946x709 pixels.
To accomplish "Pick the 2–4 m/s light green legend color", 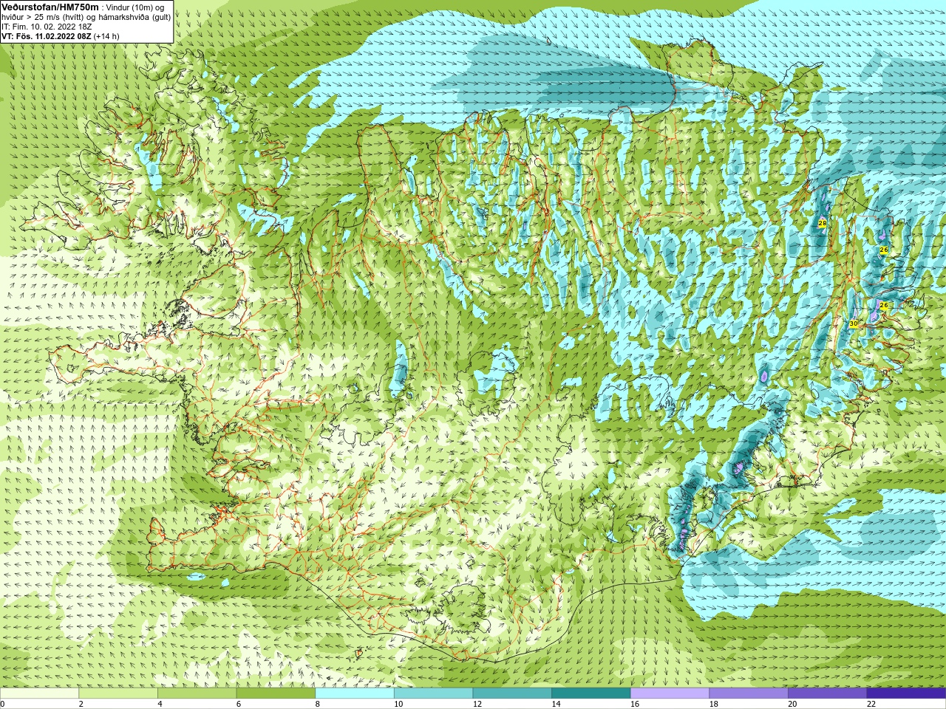I will coord(118,693).
